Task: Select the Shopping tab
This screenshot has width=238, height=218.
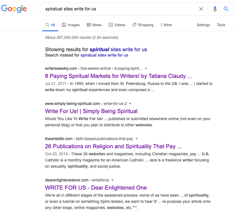Action: 143,25
